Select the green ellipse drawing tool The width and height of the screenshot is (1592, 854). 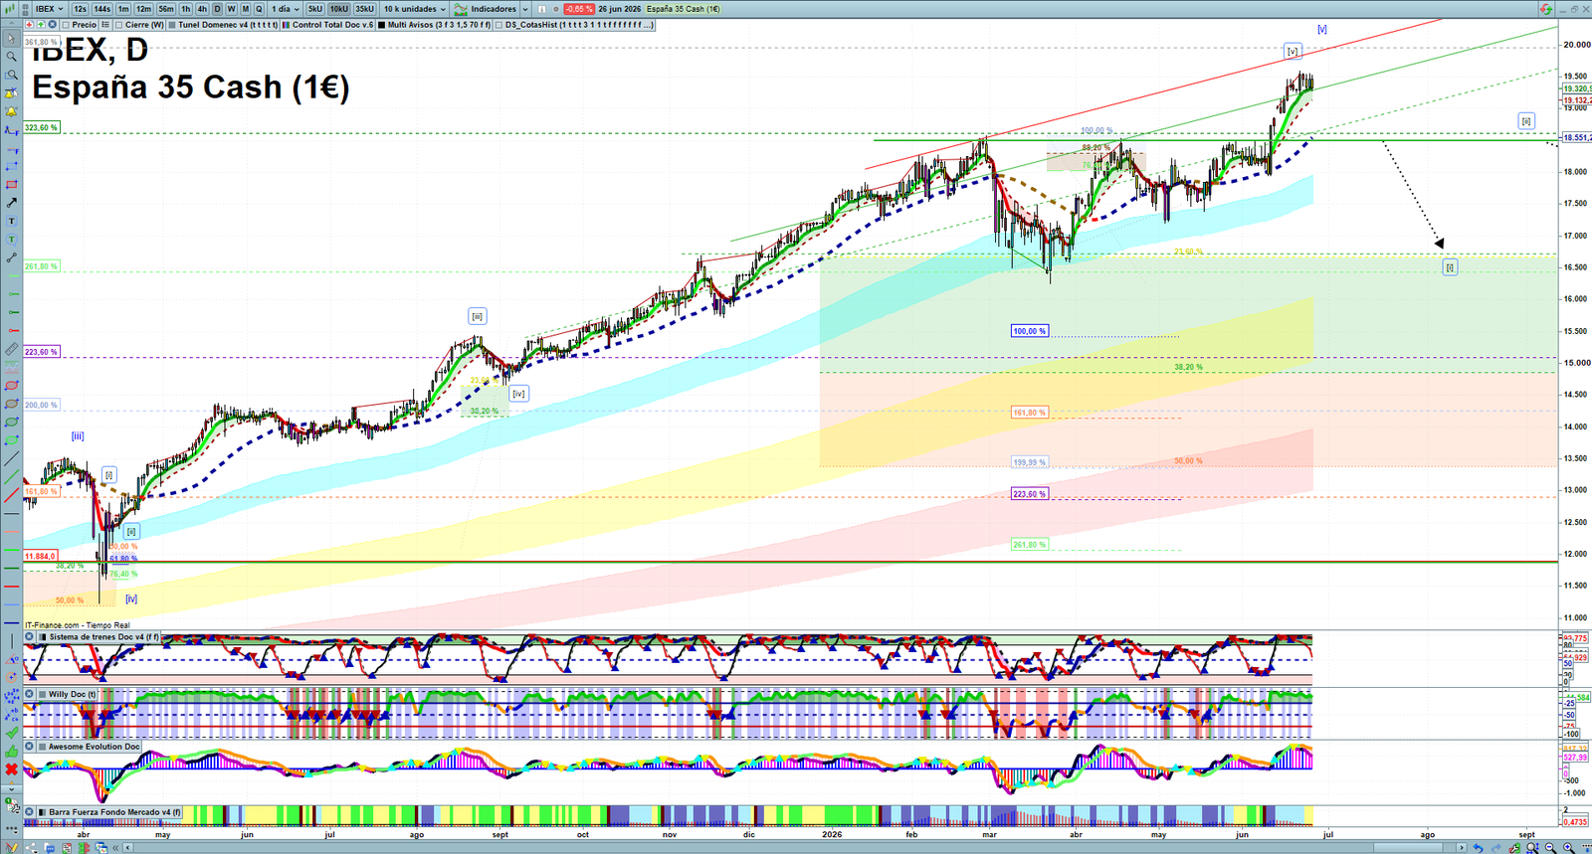click(12, 422)
